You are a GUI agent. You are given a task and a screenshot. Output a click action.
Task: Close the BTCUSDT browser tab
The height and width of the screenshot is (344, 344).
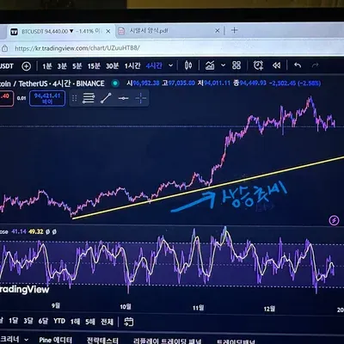tap(108, 31)
